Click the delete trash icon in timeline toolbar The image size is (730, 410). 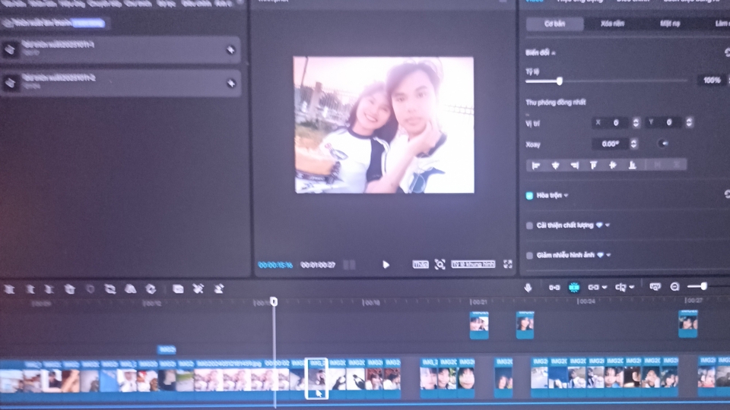tap(69, 289)
